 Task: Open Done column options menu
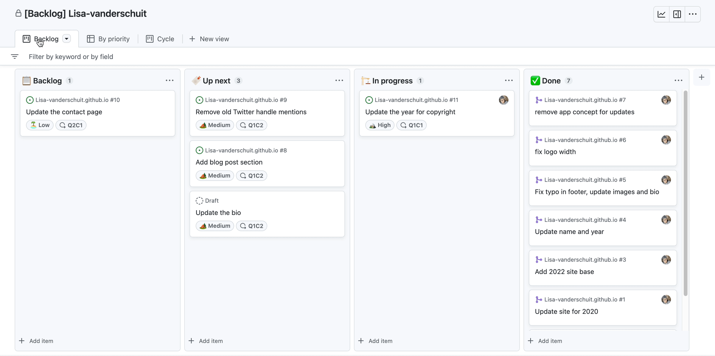(678, 81)
